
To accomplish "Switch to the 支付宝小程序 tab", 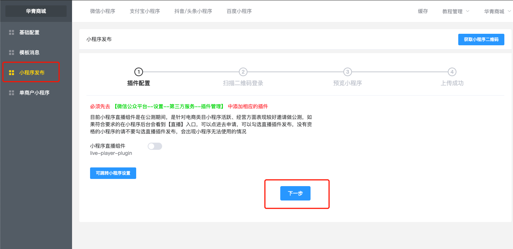I will (145, 11).
